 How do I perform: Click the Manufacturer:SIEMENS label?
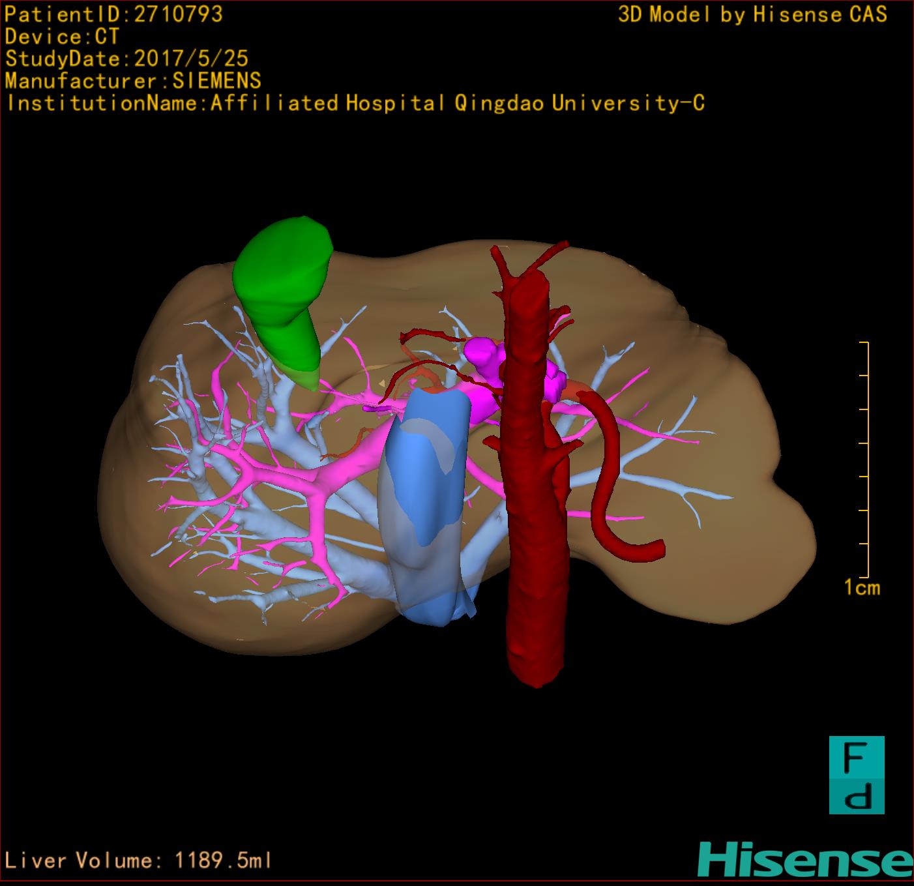pos(134,81)
